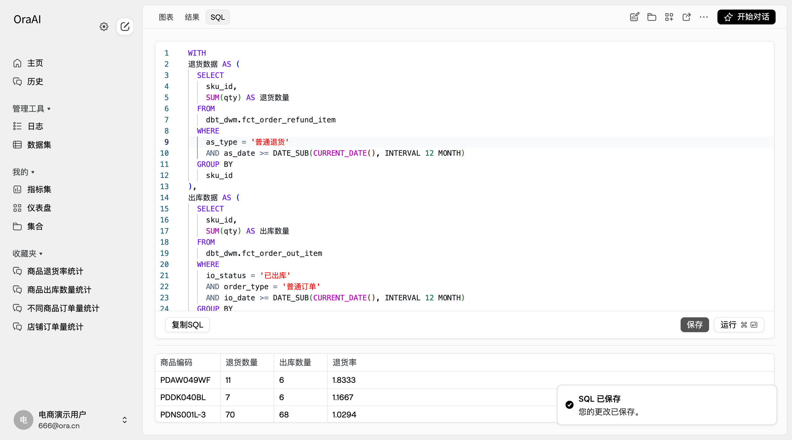Click the 保存 save button
This screenshot has width=792, height=440.
click(695, 325)
